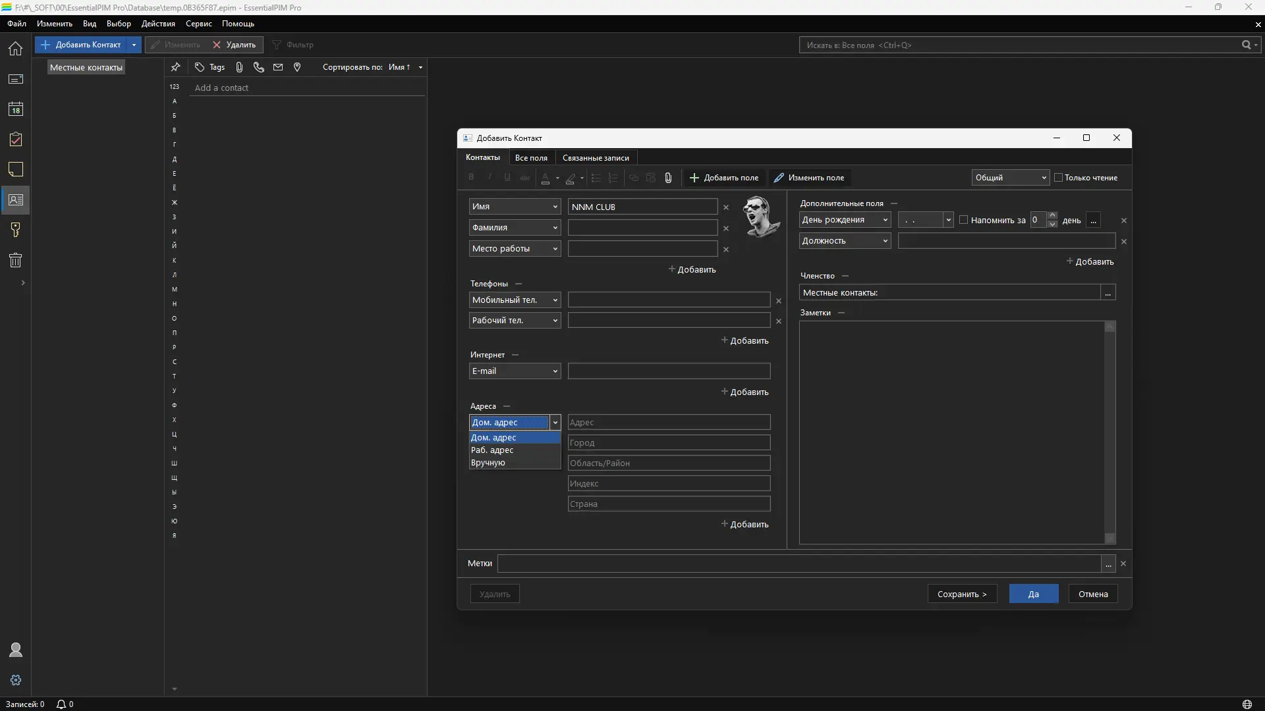Open the Общий category dropdown

coord(1010,178)
